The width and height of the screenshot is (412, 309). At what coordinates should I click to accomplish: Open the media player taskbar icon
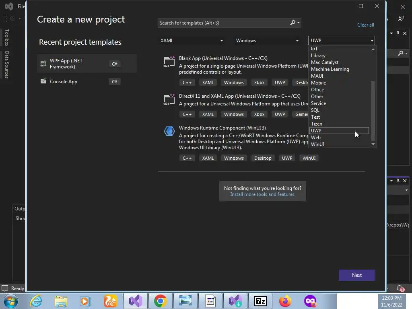coord(85,301)
